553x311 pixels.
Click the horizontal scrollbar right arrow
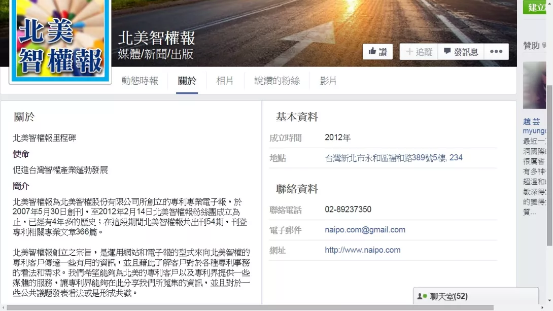[542, 307]
